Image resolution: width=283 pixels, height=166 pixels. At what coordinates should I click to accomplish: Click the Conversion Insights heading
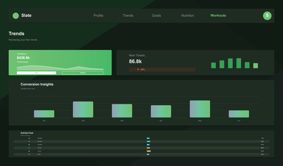37,84
